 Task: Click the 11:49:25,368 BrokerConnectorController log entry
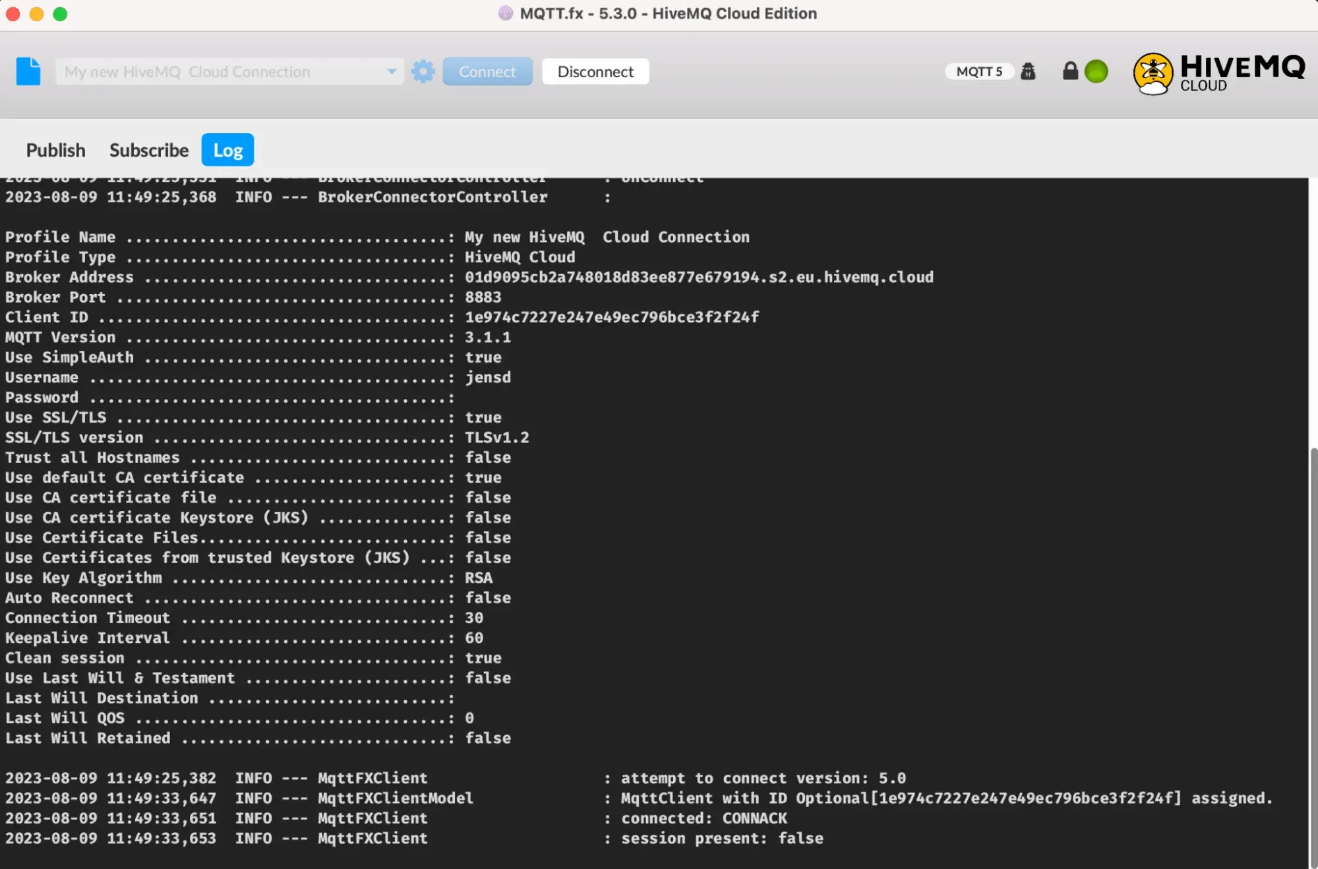[308, 196]
